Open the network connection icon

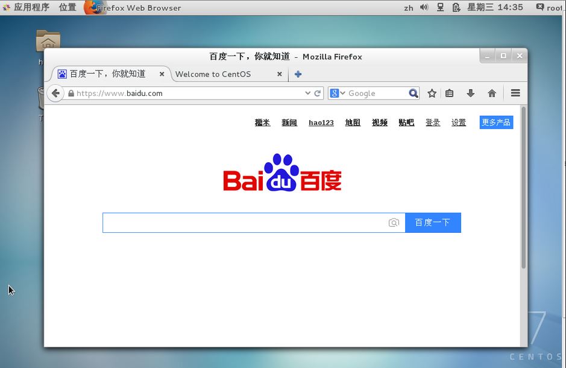click(x=441, y=7)
